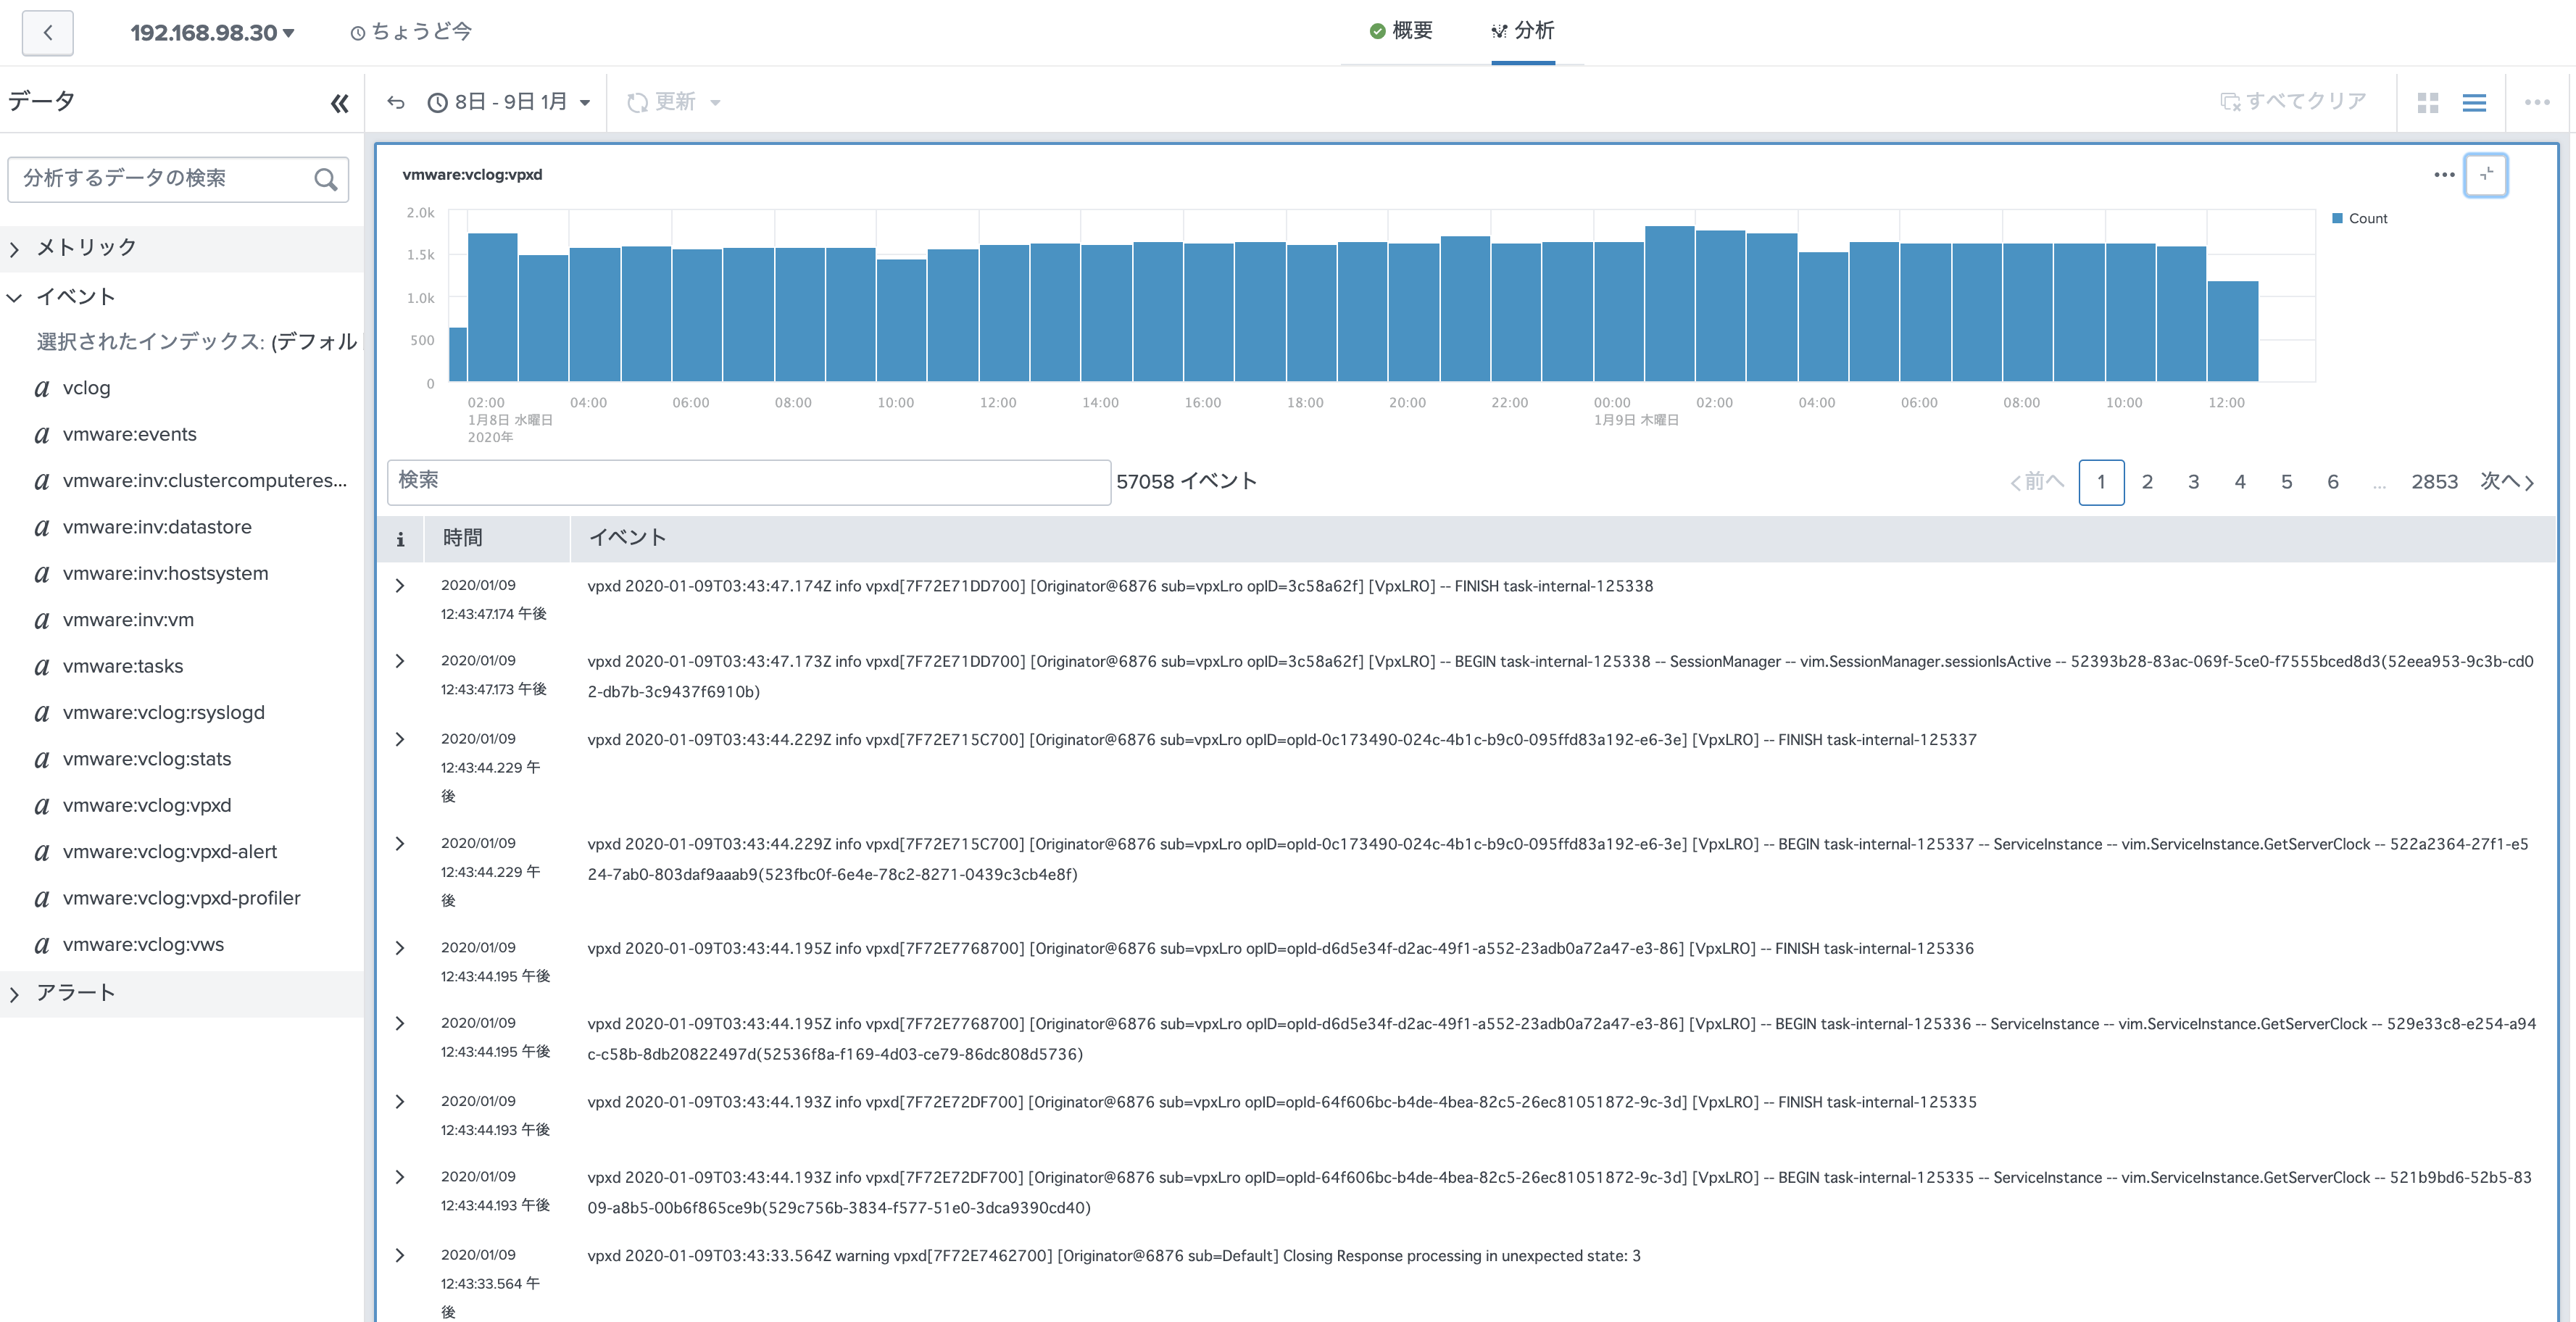The image size is (2576, 1322).
Task: Open the top-right three-dots overflow menu
Action: click(2537, 102)
